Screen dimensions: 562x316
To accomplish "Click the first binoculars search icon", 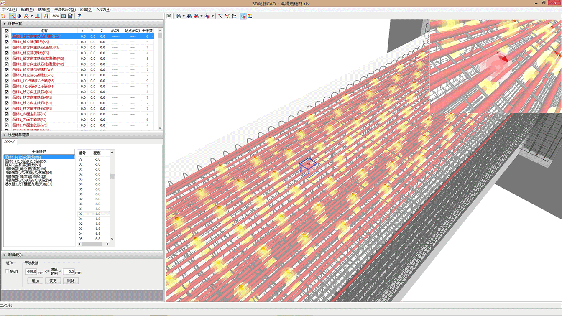I will click(178, 16).
